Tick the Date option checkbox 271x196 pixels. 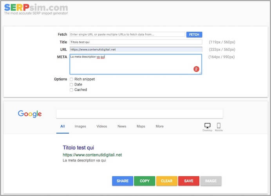[x=71, y=85]
